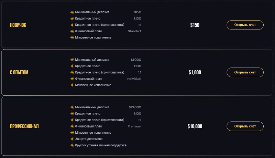Click star icon next to НОВИЧОК Финансовый план

[x=72, y=31]
